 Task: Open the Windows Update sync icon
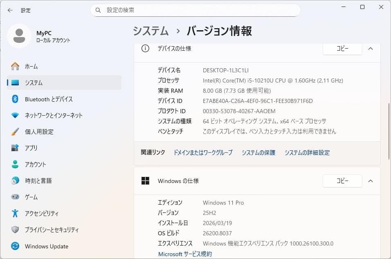[x=15, y=246]
